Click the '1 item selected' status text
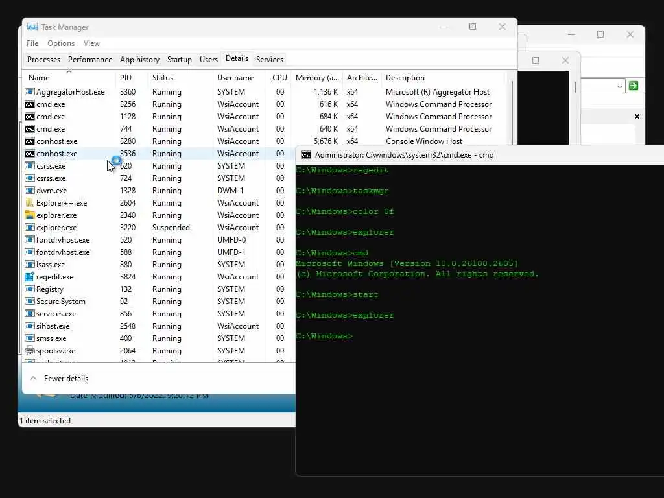Viewport: 664px width, 498px height. [45, 421]
